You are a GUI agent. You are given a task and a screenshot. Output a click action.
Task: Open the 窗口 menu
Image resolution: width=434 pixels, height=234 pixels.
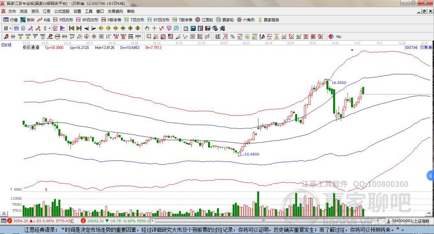click(100, 11)
